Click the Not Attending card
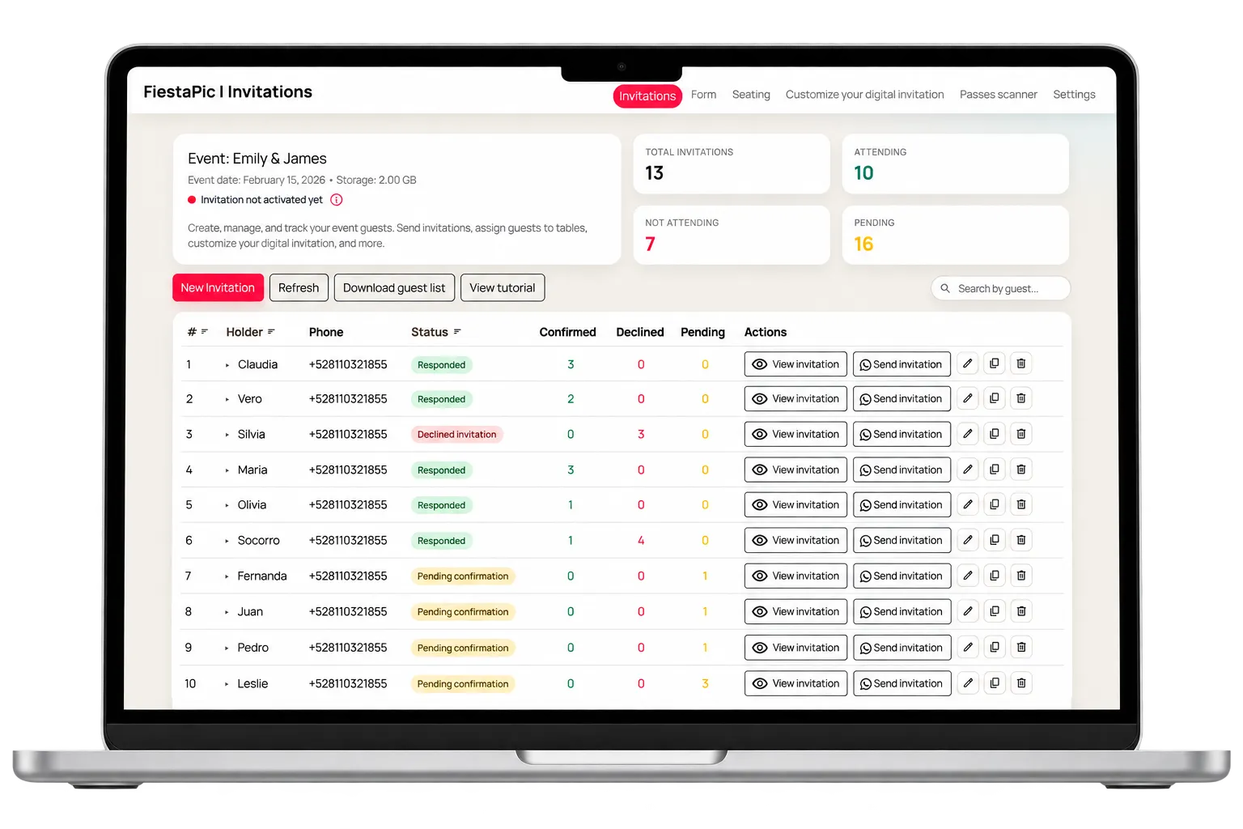 [732, 235]
